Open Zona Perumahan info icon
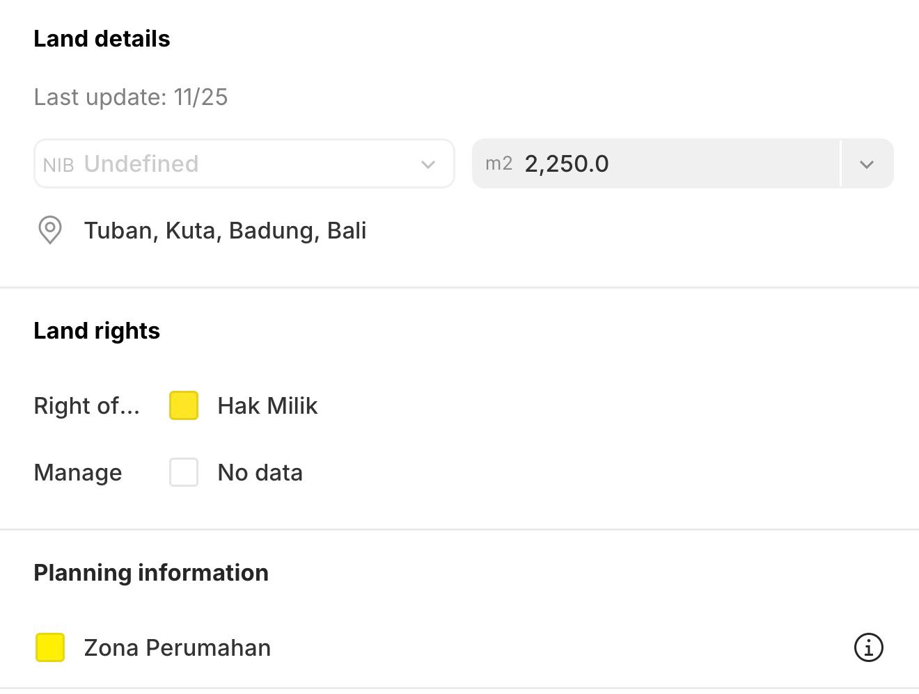The width and height of the screenshot is (919, 694). pos(868,647)
